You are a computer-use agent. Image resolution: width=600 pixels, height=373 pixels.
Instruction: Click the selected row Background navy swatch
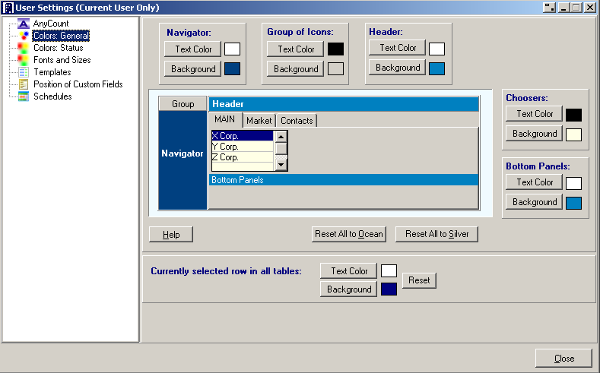pos(389,289)
